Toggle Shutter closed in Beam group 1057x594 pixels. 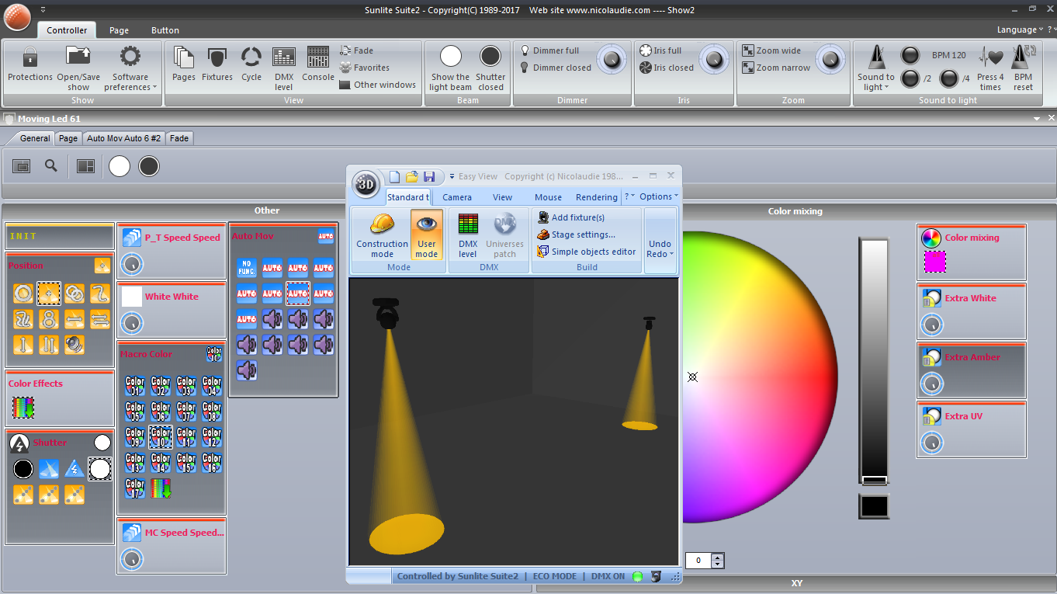coord(490,67)
